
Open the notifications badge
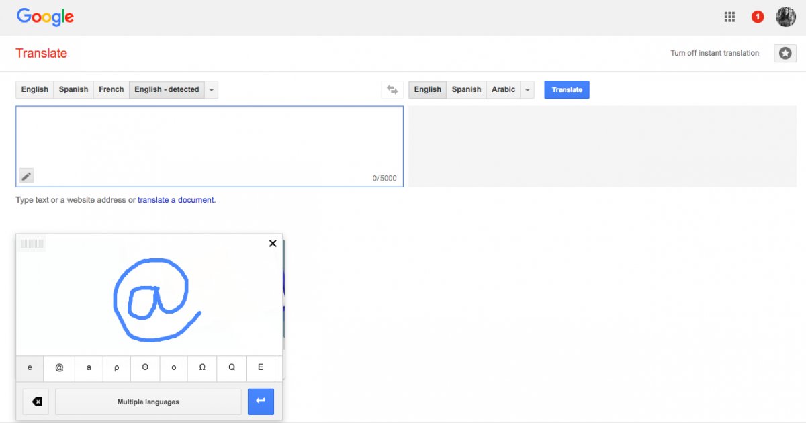pyautogui.click(x=758, y=17)
